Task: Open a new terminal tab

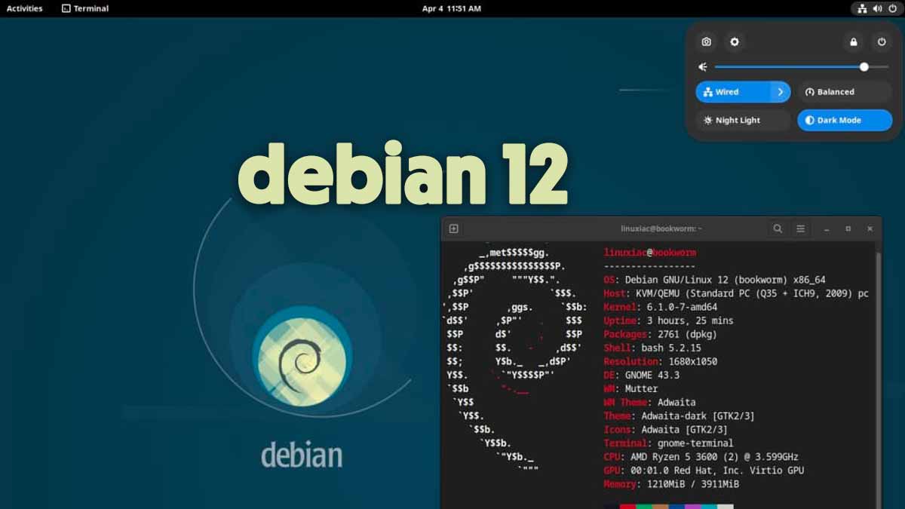Action: pyautogui.click(x=453, y=228)
